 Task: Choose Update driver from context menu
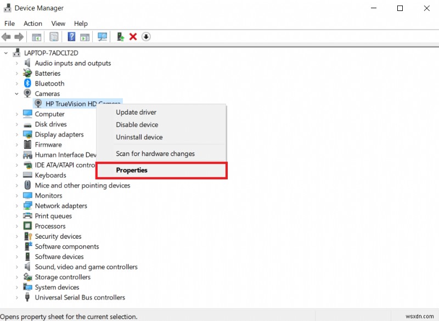[x=161, y=112]
